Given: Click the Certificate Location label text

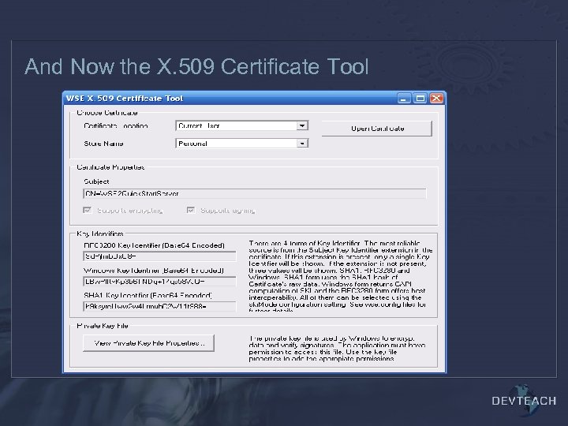Looking at the screenshot, I should click(x=116, y=125).
